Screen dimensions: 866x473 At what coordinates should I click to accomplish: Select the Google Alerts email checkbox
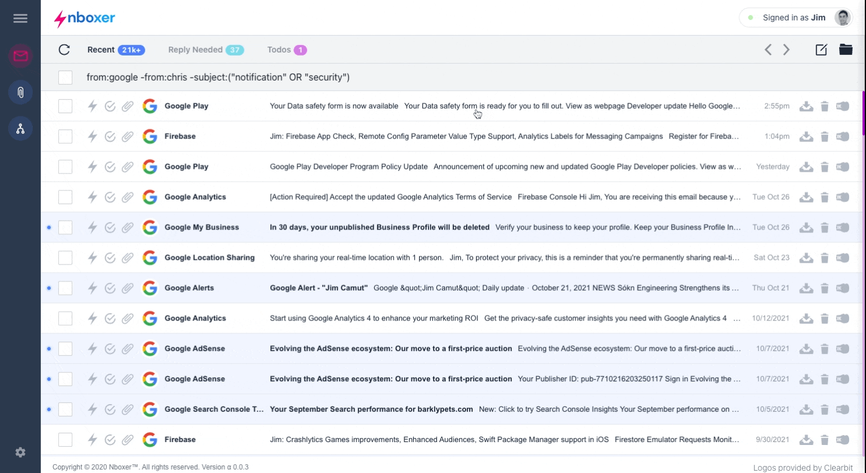coord(65,288)
